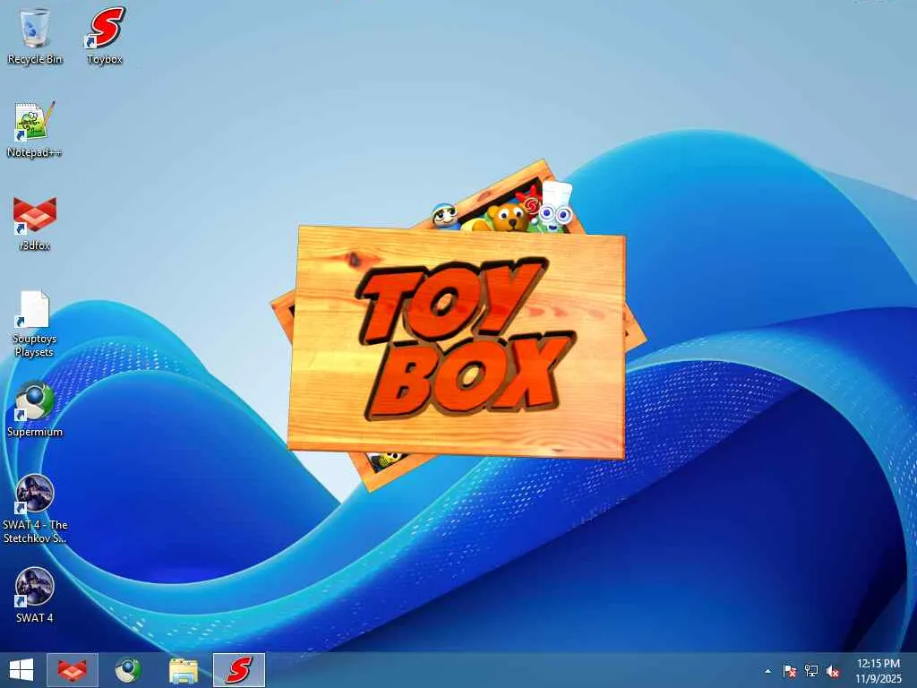This screenshot has height=688, width=917.
Task: Click the Windows Start button
Action: [x=21, y=670]
